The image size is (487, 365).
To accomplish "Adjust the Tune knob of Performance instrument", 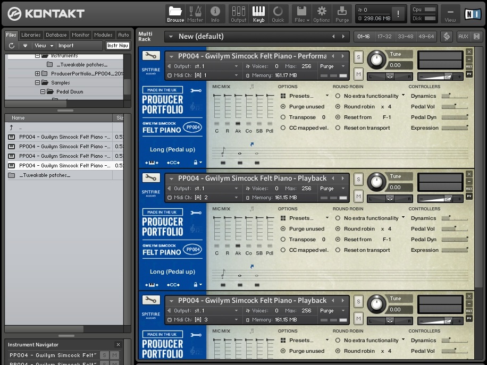I will click(x=376, y=60).
